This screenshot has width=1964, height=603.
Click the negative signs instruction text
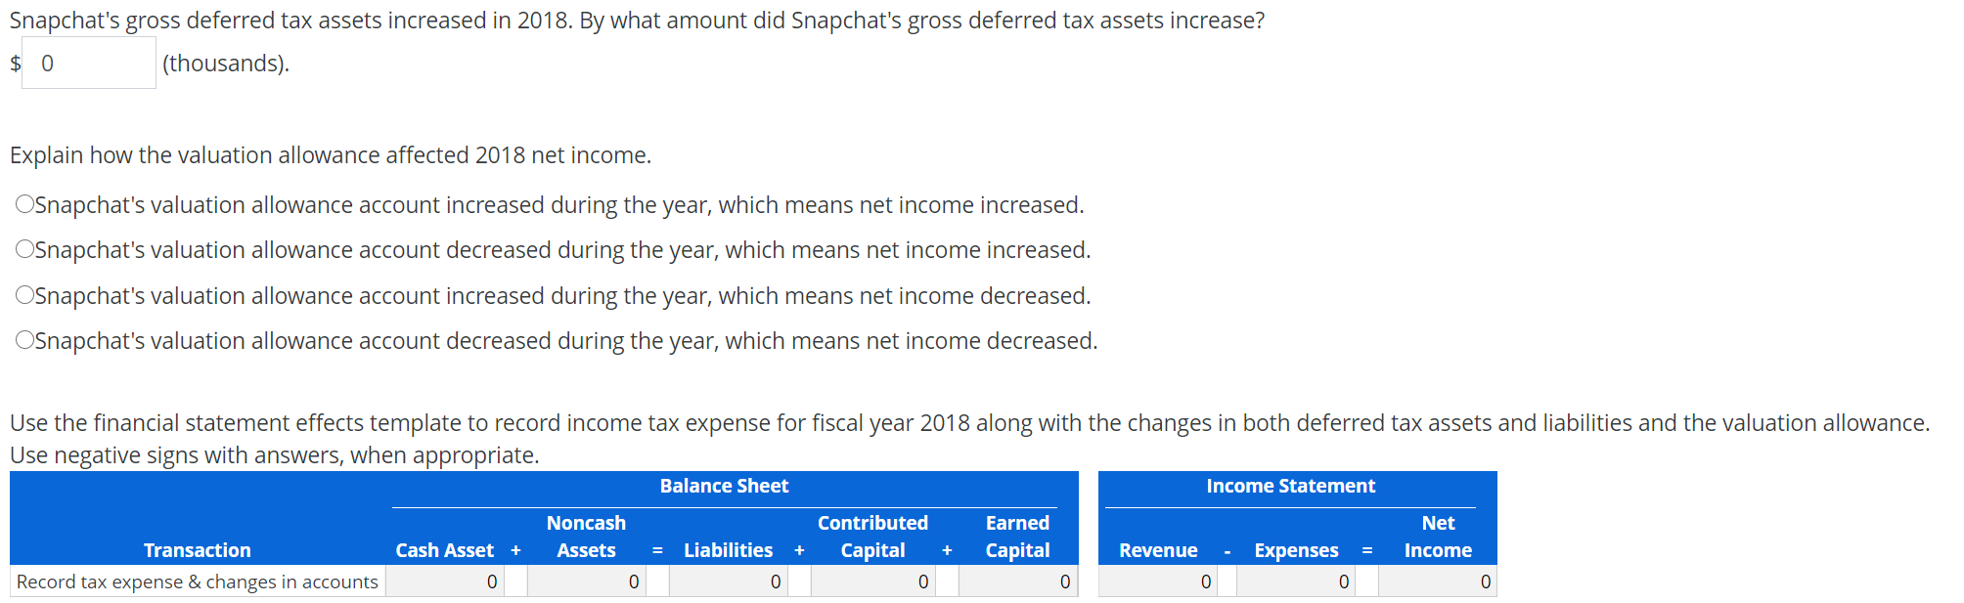pos(274,453)
